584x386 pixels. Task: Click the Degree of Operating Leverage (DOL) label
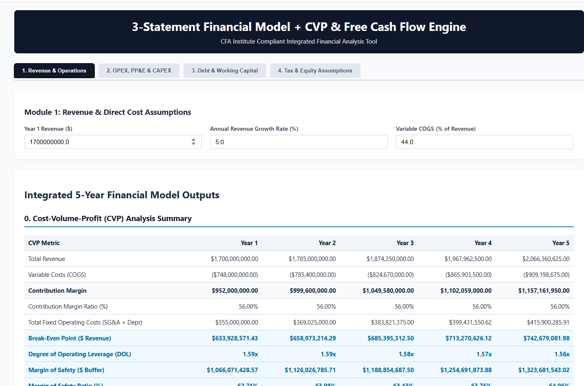click(80, 354)
